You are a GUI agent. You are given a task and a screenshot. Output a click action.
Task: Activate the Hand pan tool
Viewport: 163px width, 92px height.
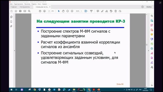63,11
